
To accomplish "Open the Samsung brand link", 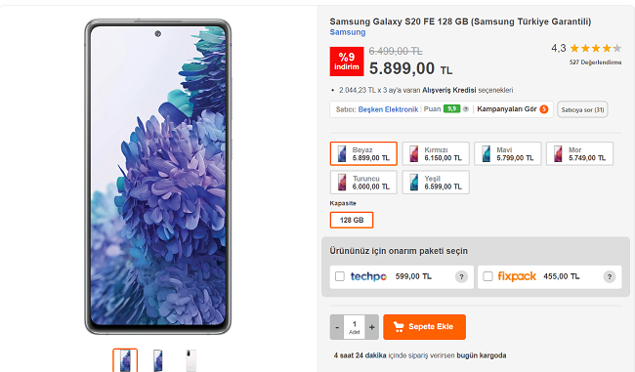I will click(348, 32).
